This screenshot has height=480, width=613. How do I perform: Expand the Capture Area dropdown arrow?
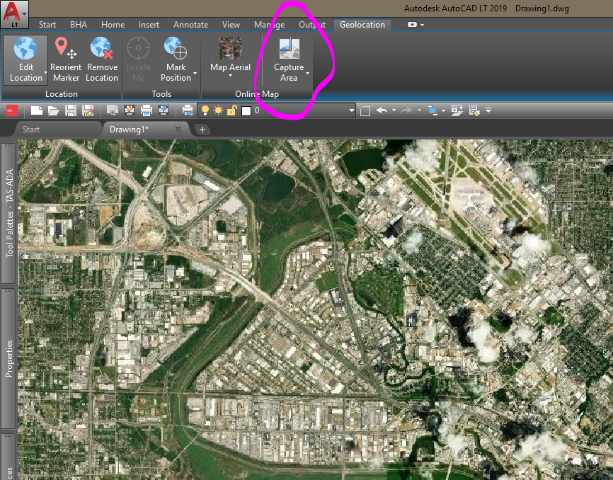[307, 73]
